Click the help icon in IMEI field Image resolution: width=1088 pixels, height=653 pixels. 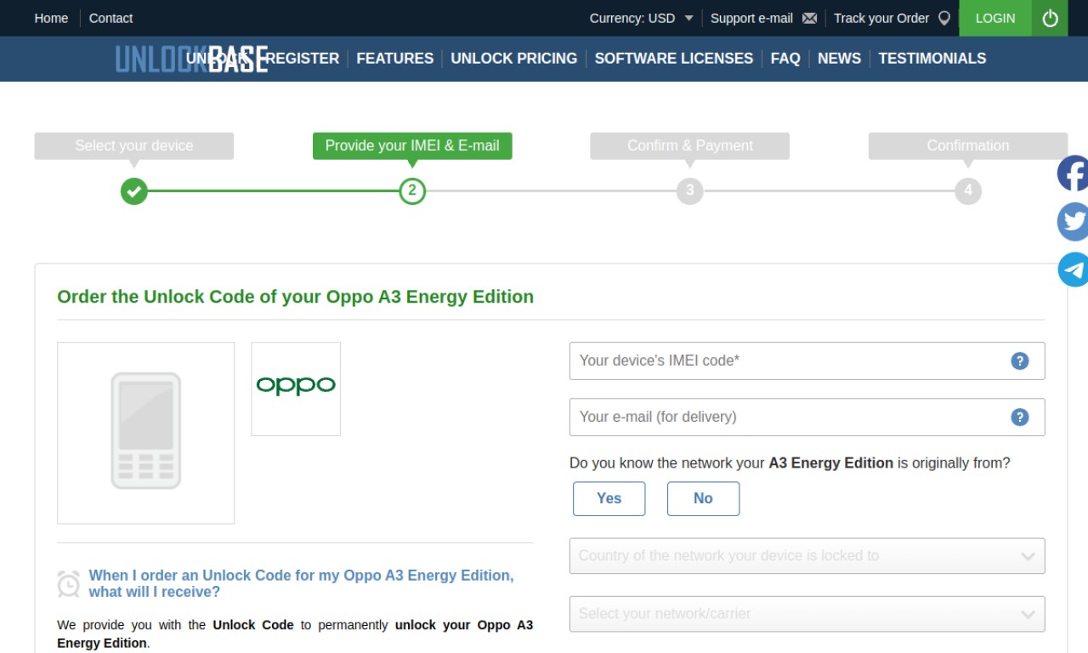click(1020, 361)
